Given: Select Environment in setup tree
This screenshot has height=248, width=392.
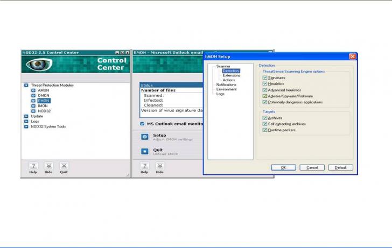Looking at the screenshot, I should coord(227,89).
